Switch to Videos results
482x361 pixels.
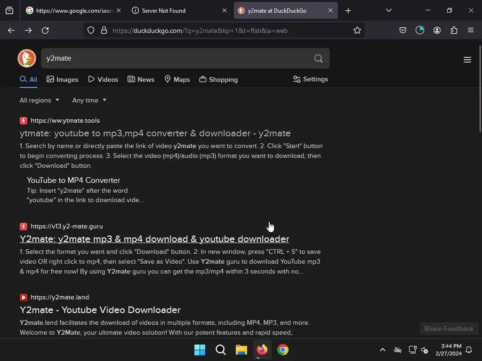pyautogui.click(x=103, y=79)
